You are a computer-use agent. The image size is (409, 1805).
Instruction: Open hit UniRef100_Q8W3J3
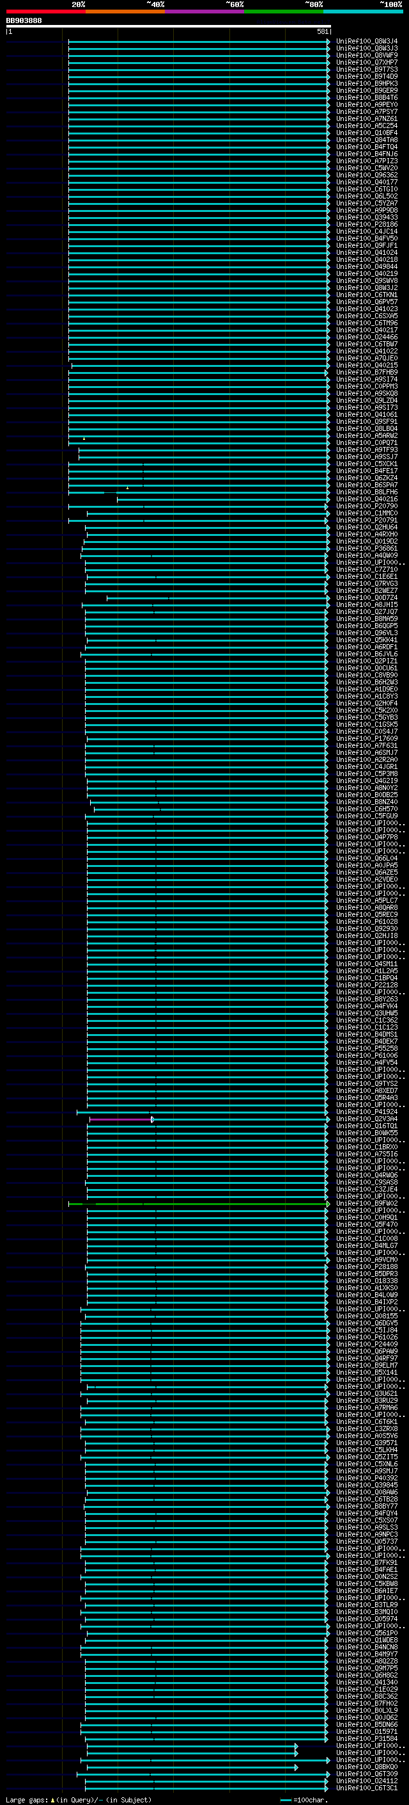(367, 49)
